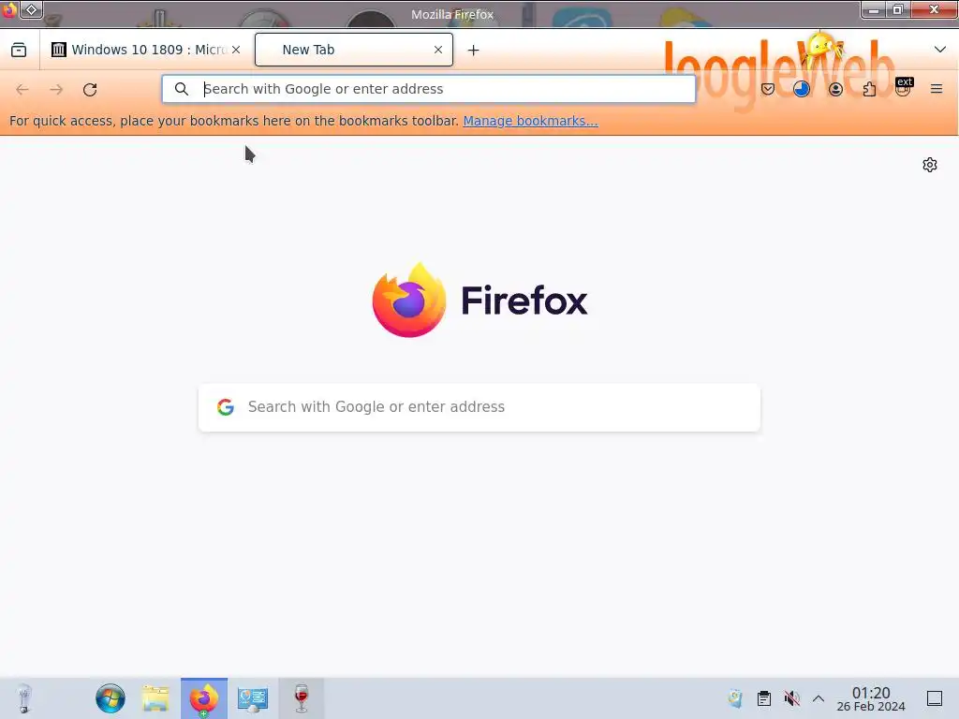959x719 pixels.
Task: Open new tab personalize gear icon
Action: [930, 165]
